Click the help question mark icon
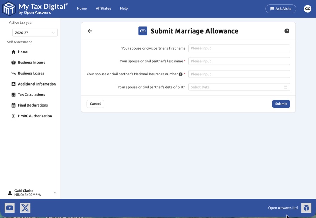 [x=287, y=31]
